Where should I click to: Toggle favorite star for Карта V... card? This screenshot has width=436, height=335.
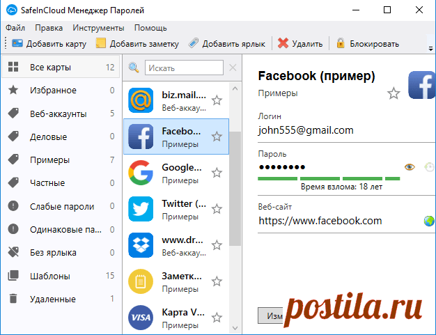pos(217,318)
